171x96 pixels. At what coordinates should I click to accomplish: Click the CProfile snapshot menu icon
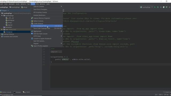point(32,46)
